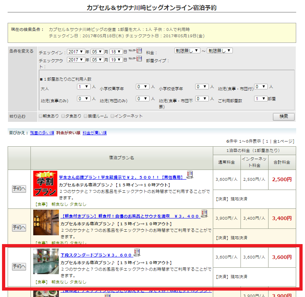The width and height of the screenshot is (305, 297).
Task: Open the check-in year dropdown
Action: tap(76, 52)
